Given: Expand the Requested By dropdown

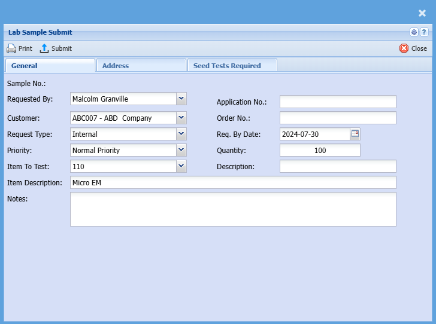Looking at the screenshot, I should click(181, 99).
